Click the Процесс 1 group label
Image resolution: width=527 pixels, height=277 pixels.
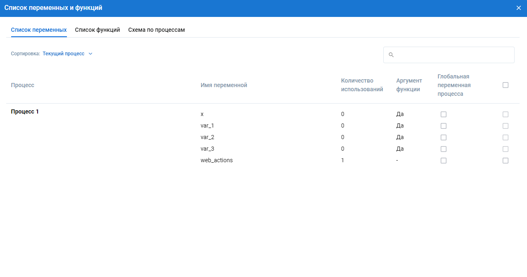[25, 111]
